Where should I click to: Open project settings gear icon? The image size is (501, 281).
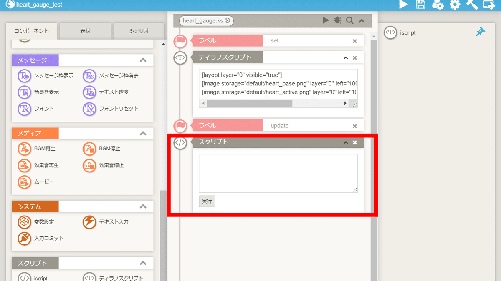point(455,5)
